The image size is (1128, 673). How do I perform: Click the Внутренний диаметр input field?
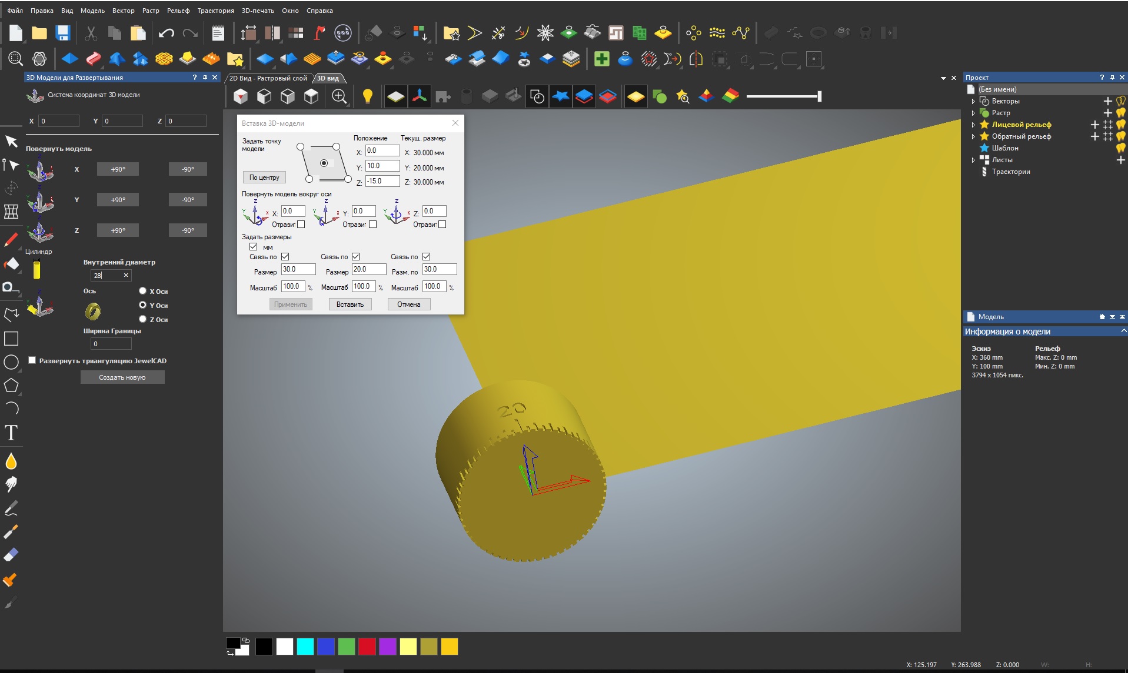pos(111,275)
